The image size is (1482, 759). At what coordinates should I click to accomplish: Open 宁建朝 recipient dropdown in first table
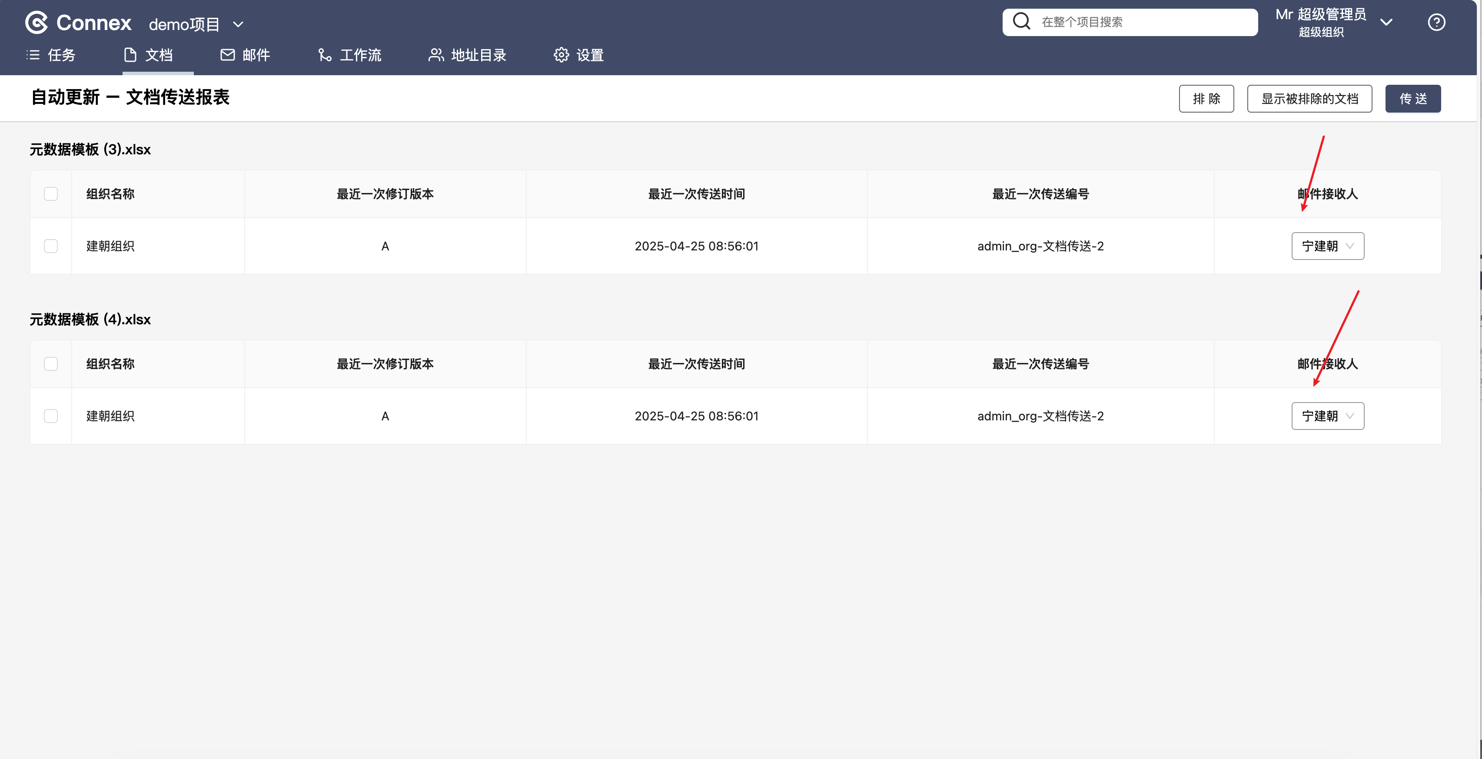pos(1327,246)
